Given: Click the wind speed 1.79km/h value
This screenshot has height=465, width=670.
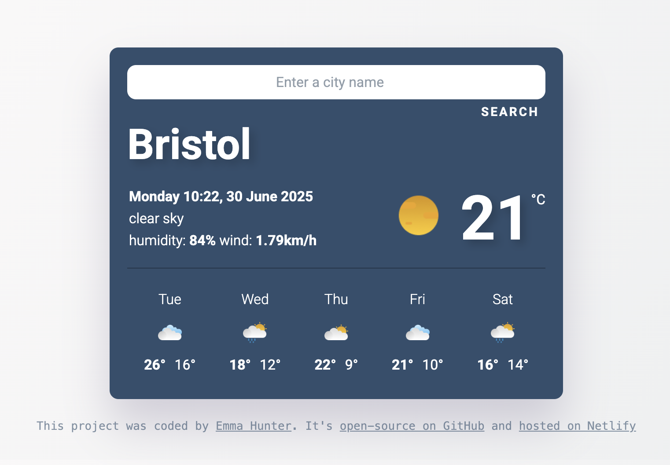Looking at the screenshot, I should [286, 240].
